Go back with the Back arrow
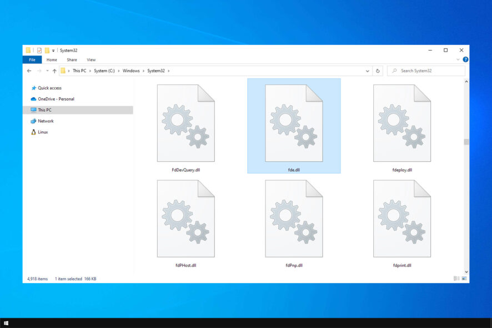 [x=29, y=71]
